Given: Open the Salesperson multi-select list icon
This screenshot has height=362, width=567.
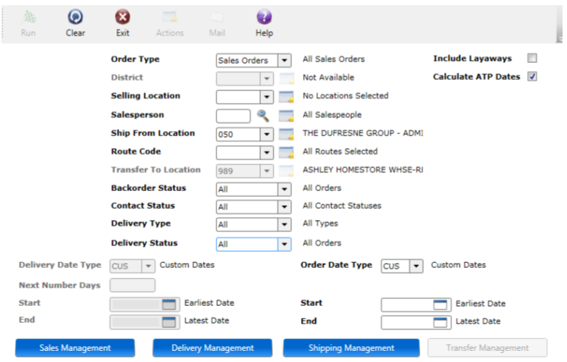Looking at the screenshot, I should tap(286, 116).
